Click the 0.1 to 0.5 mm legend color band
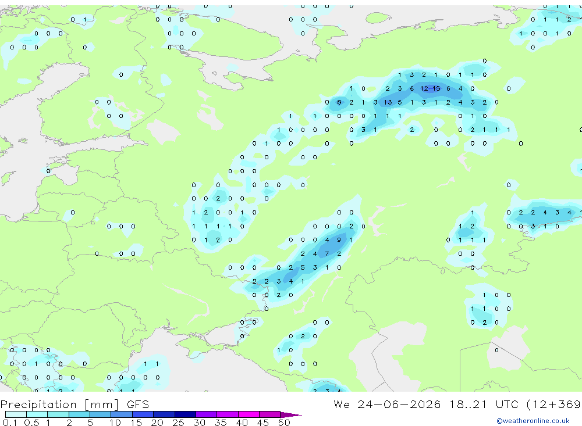Screen dimensions: 582x426 point(16,414)
